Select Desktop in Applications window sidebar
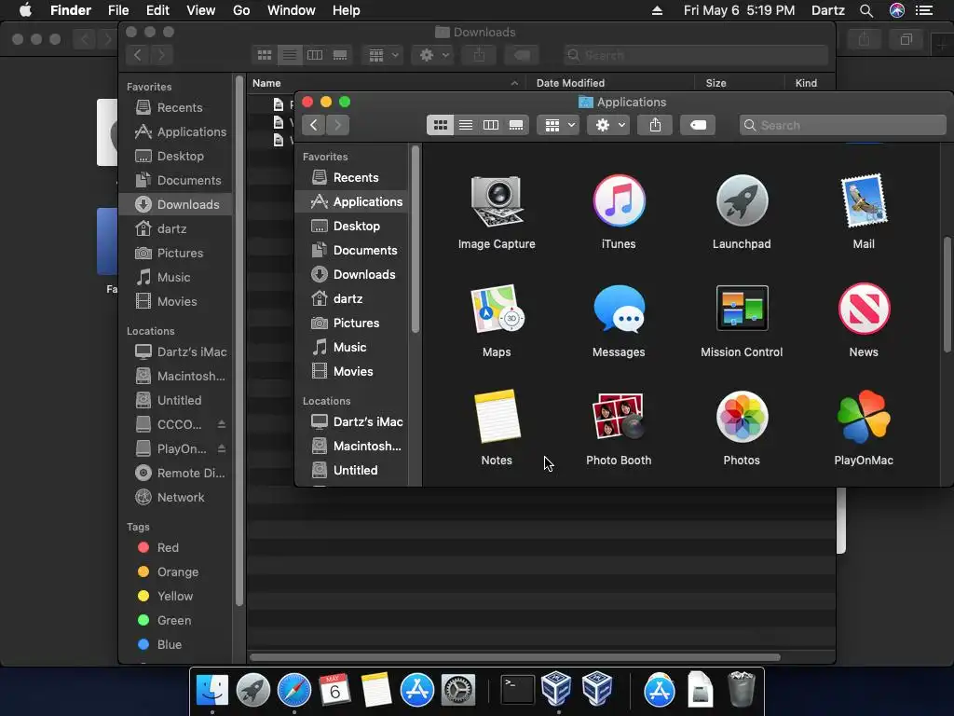 click(353, 226)
